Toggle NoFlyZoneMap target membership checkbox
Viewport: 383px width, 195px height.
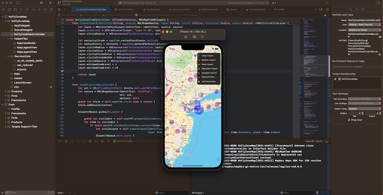point(335,79)
